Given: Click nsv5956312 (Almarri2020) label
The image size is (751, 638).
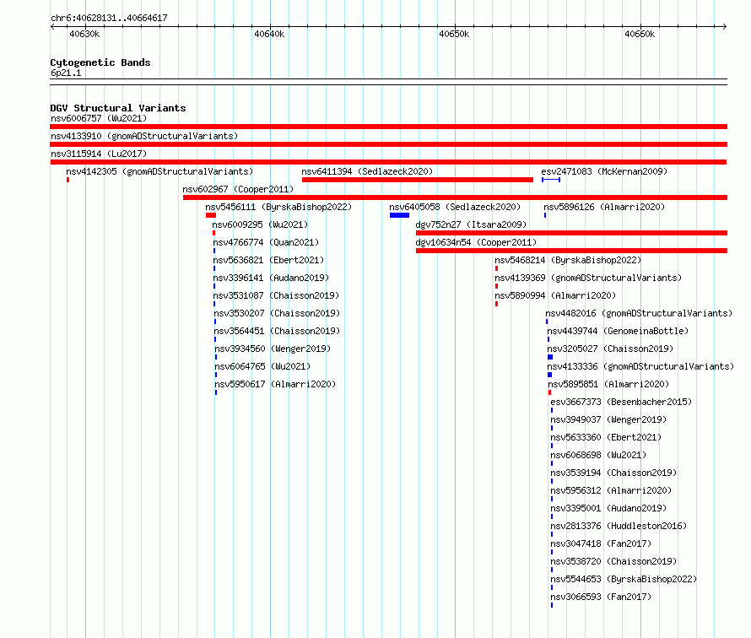Looking at the screenshot, I should click(x=611, y=490).
